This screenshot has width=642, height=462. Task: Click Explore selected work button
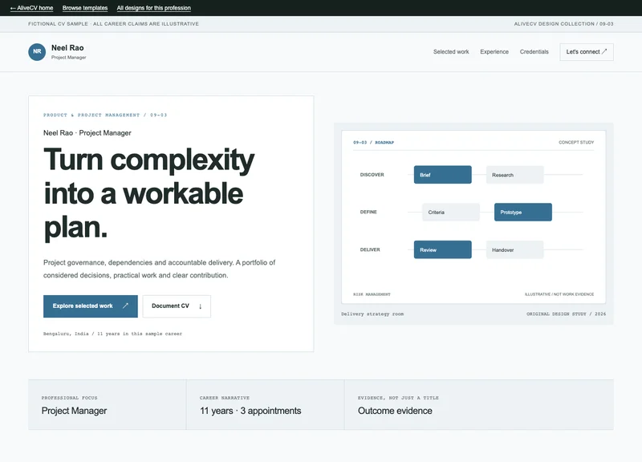[91, 306]
